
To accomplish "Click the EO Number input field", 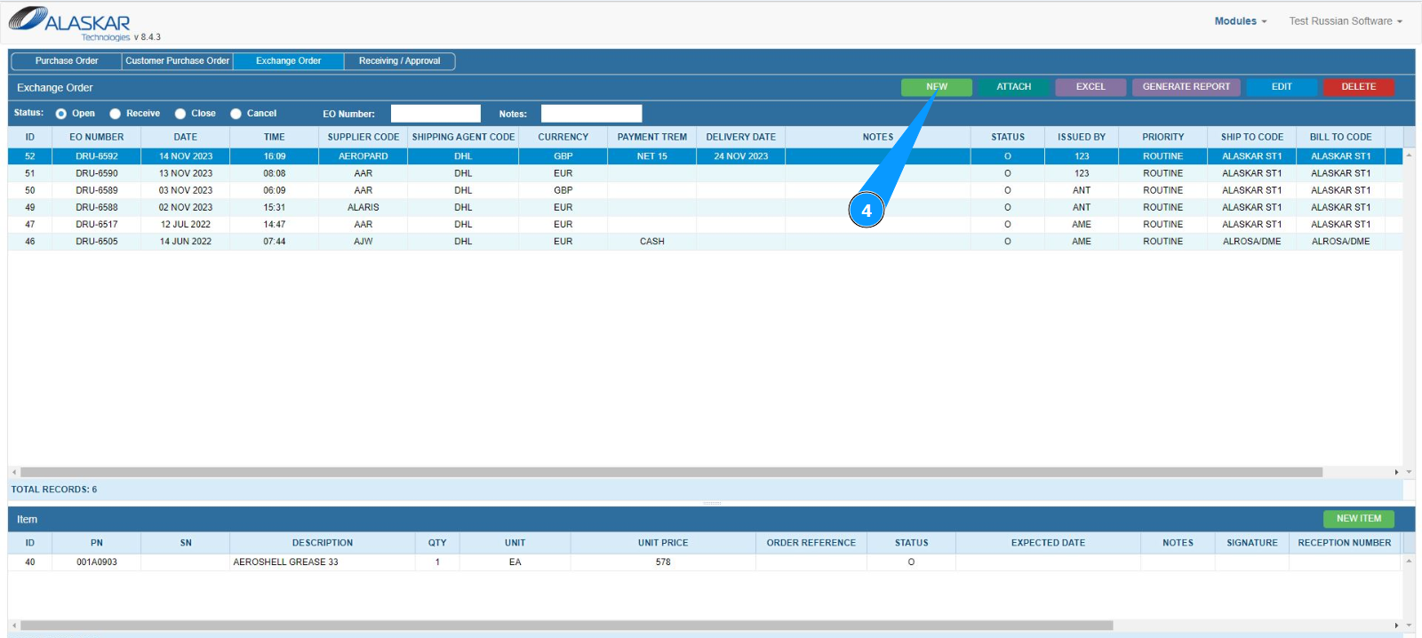I will (x=435, y=114).
